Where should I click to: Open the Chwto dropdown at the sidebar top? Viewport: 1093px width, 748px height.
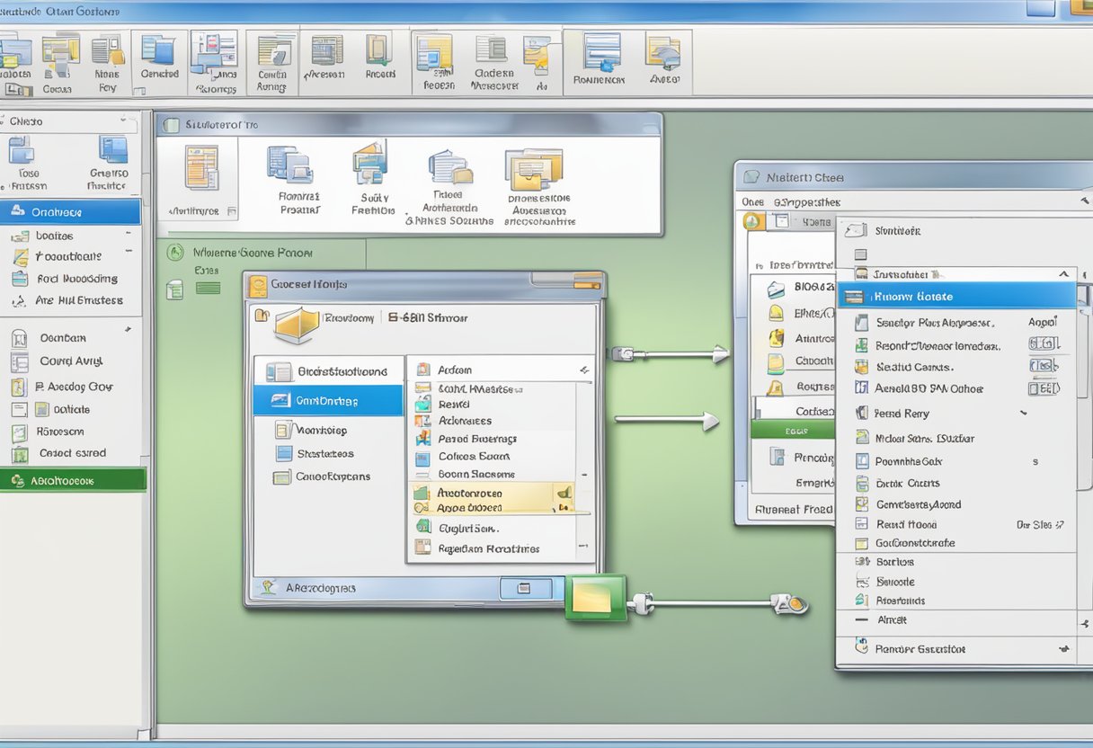[x=123, y=120]
